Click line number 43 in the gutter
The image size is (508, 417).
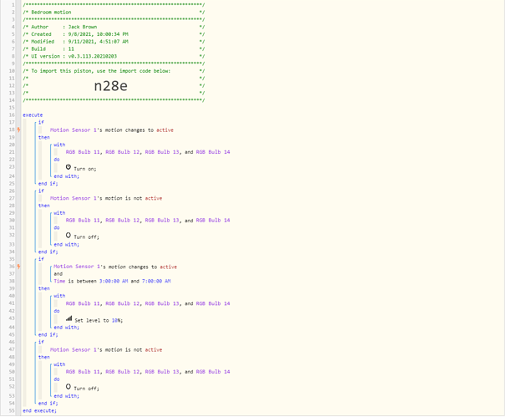12,318
